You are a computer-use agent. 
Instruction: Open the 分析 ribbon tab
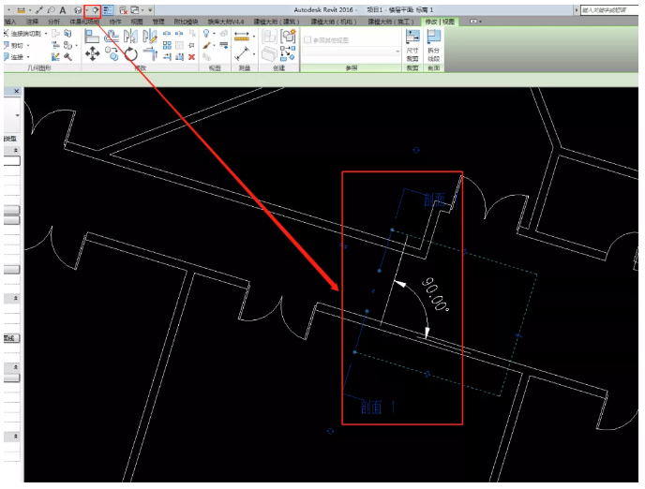(53, 22)
